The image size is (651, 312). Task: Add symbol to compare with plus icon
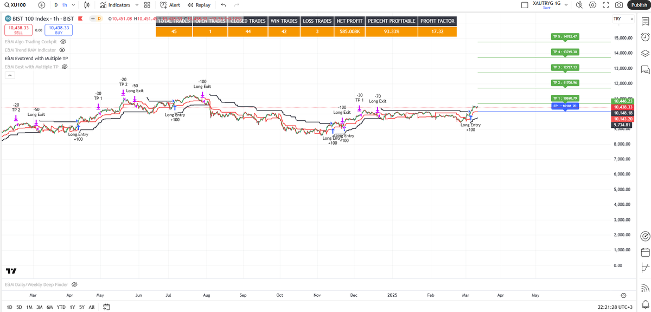coord(42,5)
